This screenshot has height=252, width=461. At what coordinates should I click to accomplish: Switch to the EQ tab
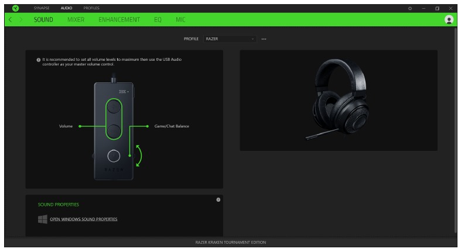(158, 20)
